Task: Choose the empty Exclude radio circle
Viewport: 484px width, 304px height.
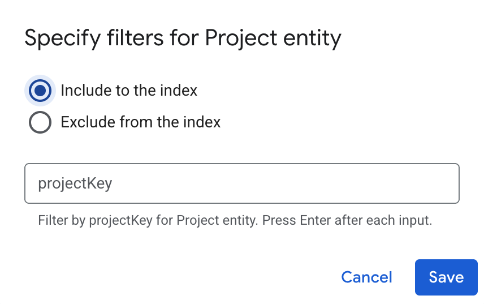Action: click(40, 122)
